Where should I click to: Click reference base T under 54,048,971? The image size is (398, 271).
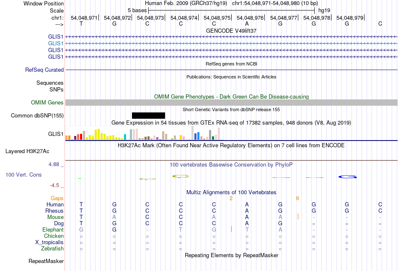point(81,23)
